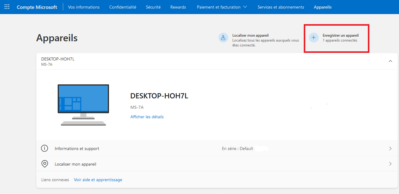Click the large DESKTOP-HOH7L device name
The height and width of the screenshot is (194, 399).
pyautogui.click(x=159, y=96)
